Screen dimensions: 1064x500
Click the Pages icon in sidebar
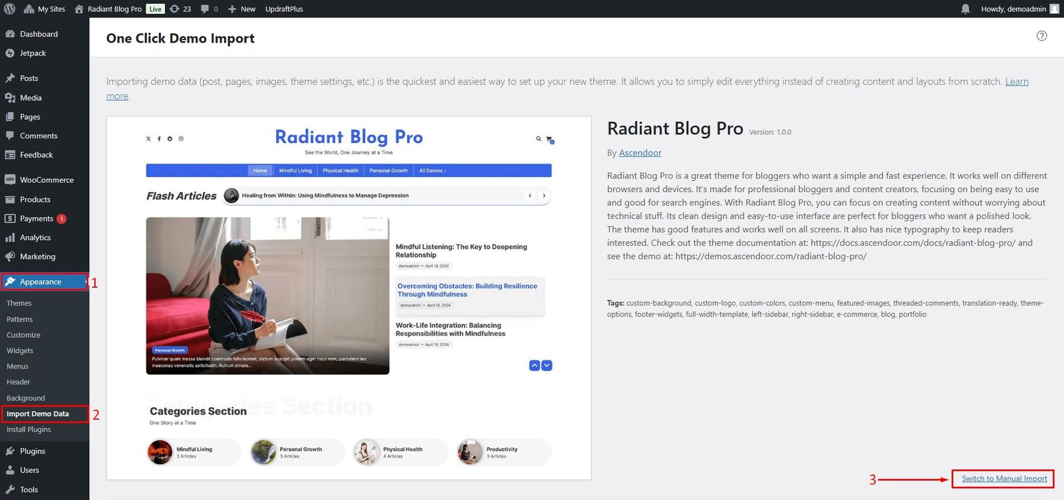10,116
